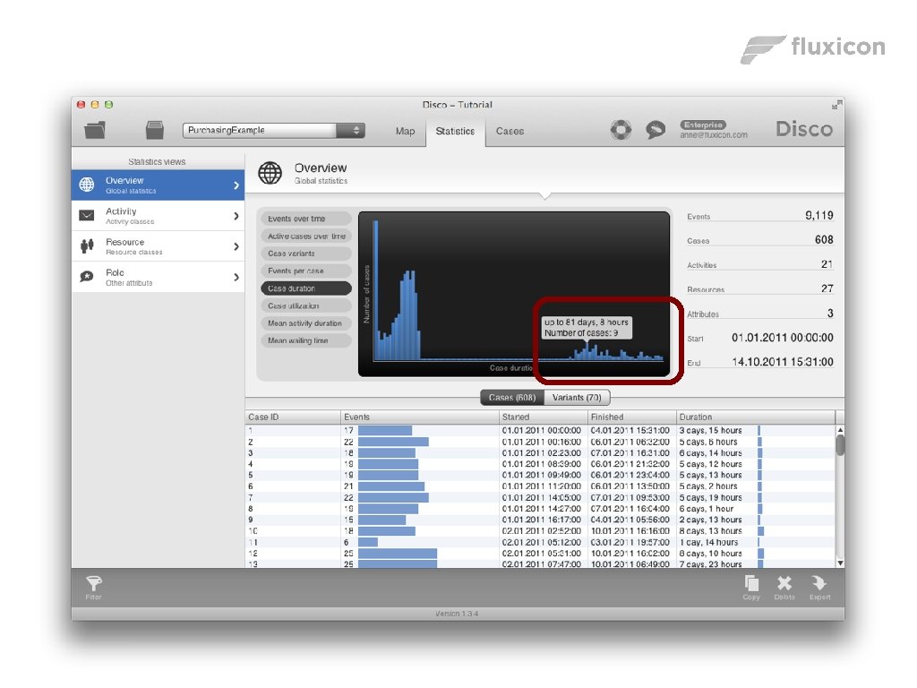
Task: Click the Events value 9,119
Action: [x=818, y=215]
